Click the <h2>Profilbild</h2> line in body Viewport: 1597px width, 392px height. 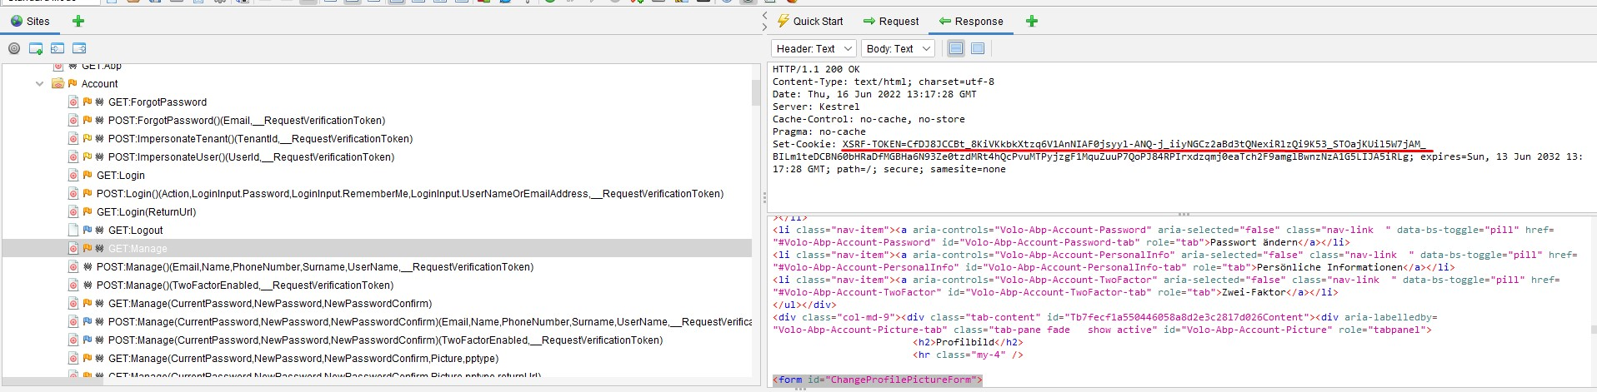[968, 342]
